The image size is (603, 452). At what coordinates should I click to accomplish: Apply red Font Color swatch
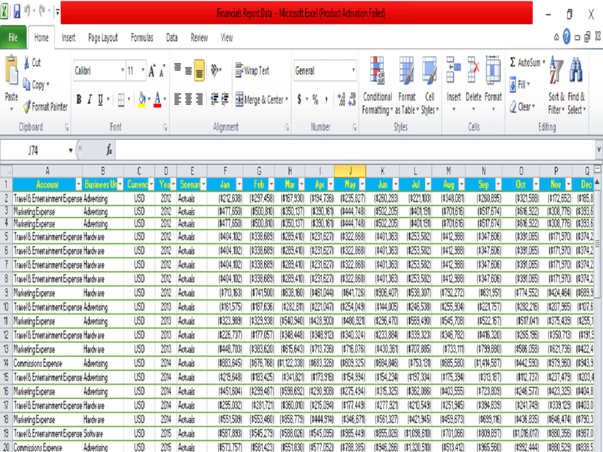157,99
